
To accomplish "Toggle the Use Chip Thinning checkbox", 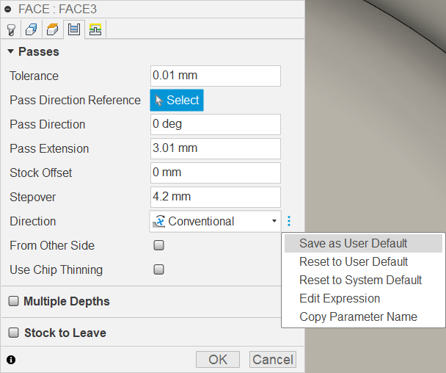I will (158, 269).
